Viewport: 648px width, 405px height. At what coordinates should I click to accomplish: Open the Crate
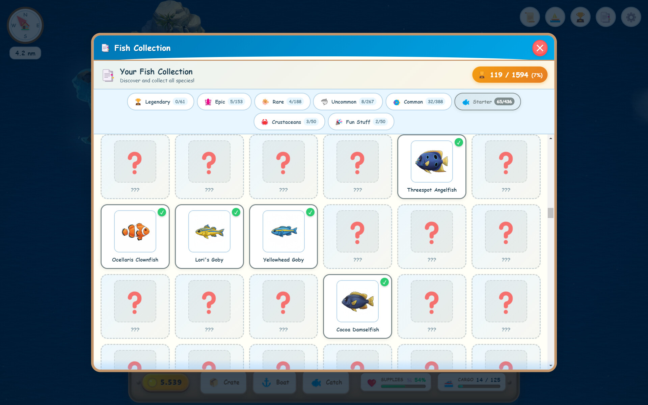coord(223,382)
